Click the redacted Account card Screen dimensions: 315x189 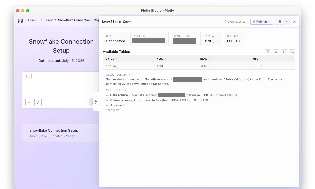tap(150, 39)
